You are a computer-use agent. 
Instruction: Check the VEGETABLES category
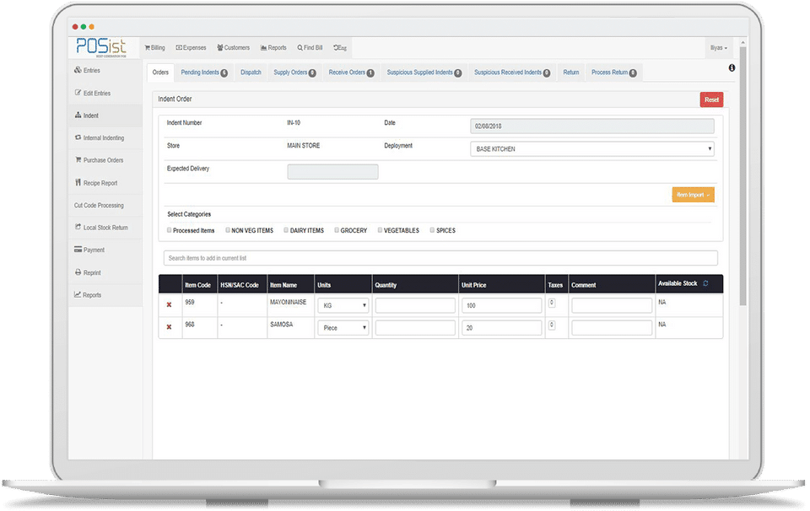click(x=380, y=230)
